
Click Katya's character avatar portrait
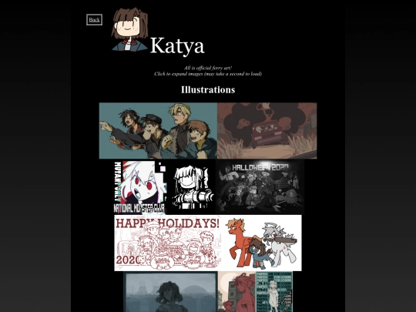click(x=129, y=29)
